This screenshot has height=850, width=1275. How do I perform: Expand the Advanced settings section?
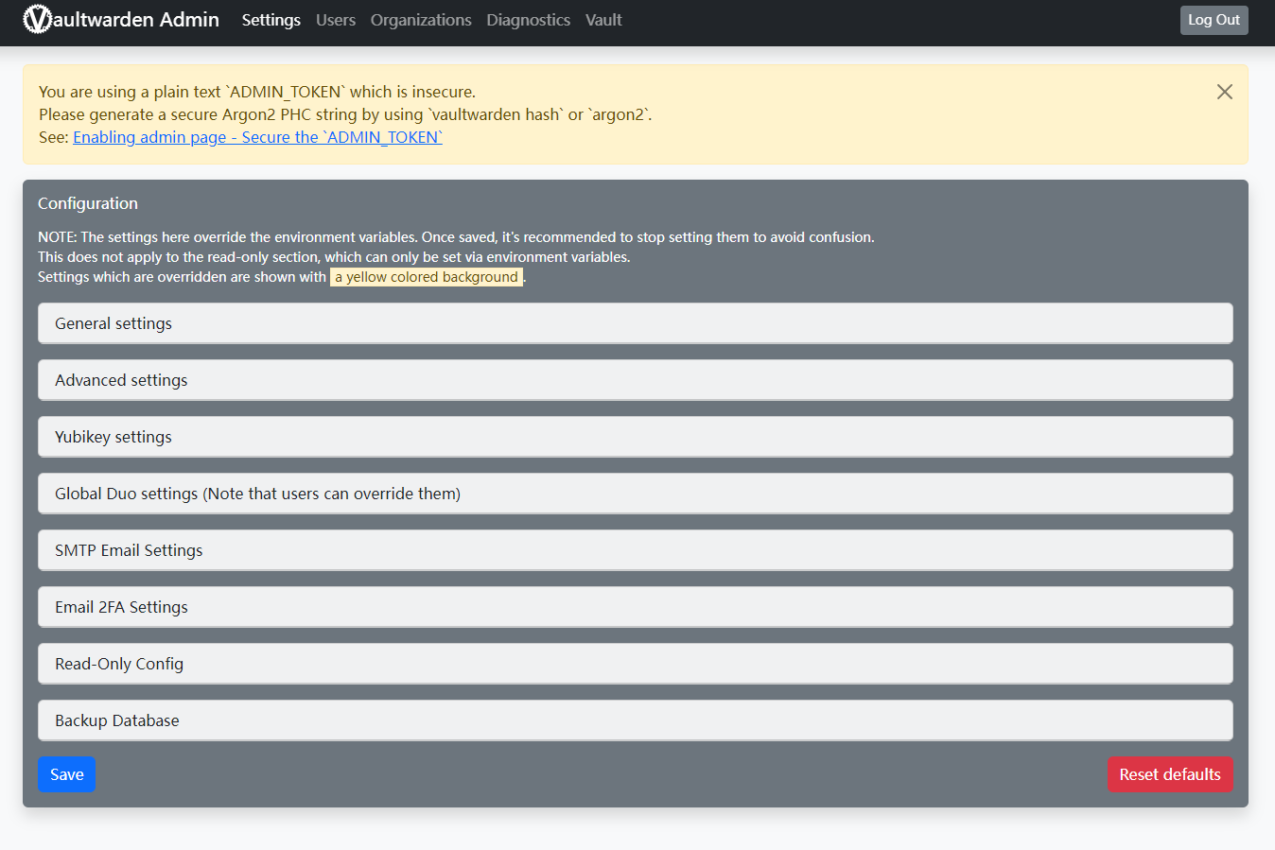[x=635, y=380]
